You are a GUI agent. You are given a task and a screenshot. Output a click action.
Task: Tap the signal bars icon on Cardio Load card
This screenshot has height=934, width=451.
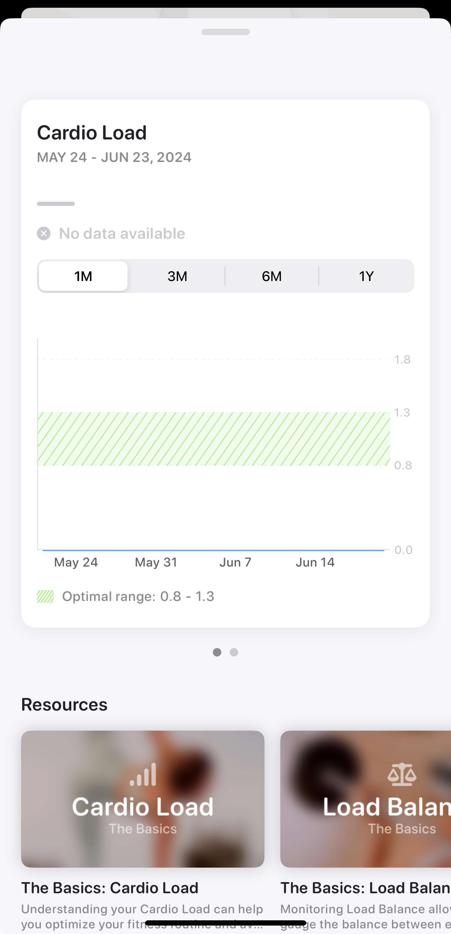click(143, 774)
